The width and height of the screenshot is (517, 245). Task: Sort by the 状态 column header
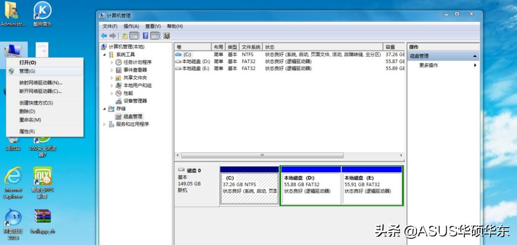323,47
